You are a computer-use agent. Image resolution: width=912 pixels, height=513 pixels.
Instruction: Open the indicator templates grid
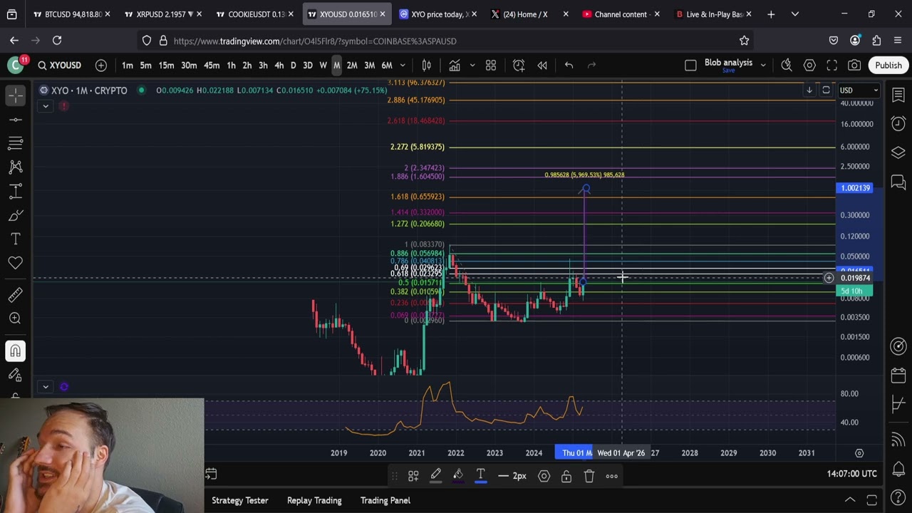[491, 66]
